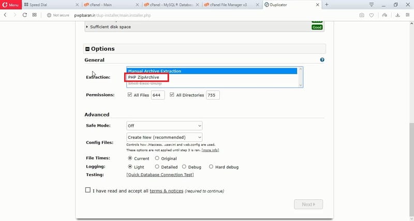Edit the 644 file permissions field
Image resolution: width=414 pixels, height=221 pixels.
(158, 95)
